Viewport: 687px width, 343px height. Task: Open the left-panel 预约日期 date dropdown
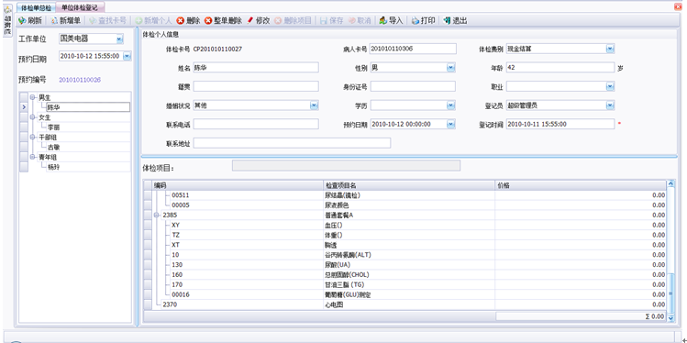tap(127, 56)
